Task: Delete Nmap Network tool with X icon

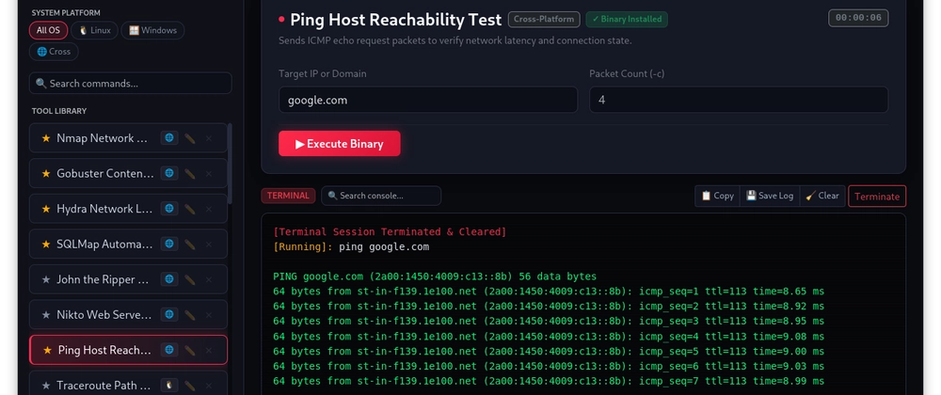Action: tap(209, 138)
